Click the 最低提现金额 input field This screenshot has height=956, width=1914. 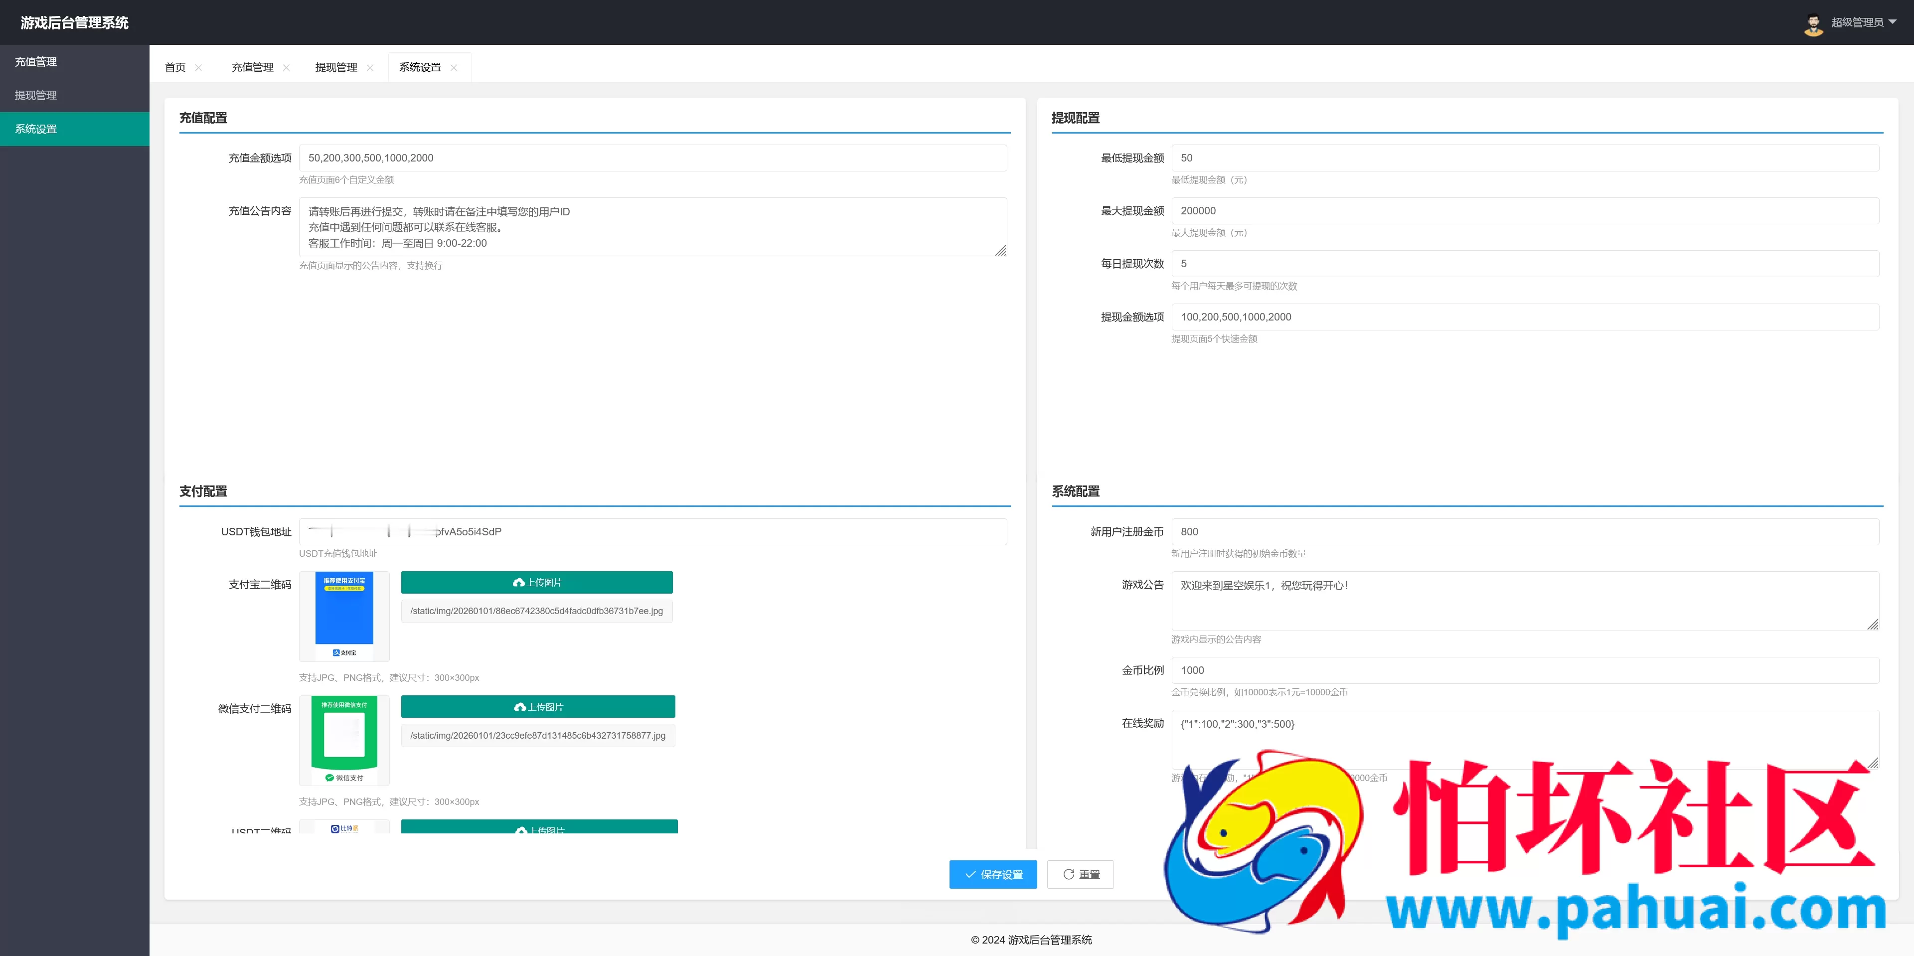pyautogui.click(x=1525, y=158)
